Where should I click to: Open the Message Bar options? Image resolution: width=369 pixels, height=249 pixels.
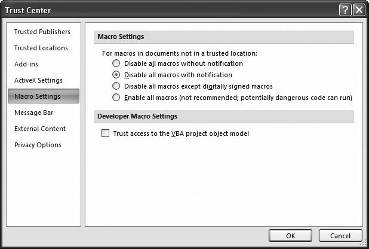coord(33,113)
